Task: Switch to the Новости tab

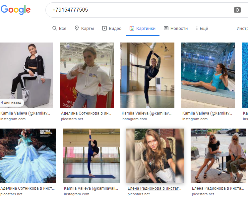Action: tap(179, 29)
